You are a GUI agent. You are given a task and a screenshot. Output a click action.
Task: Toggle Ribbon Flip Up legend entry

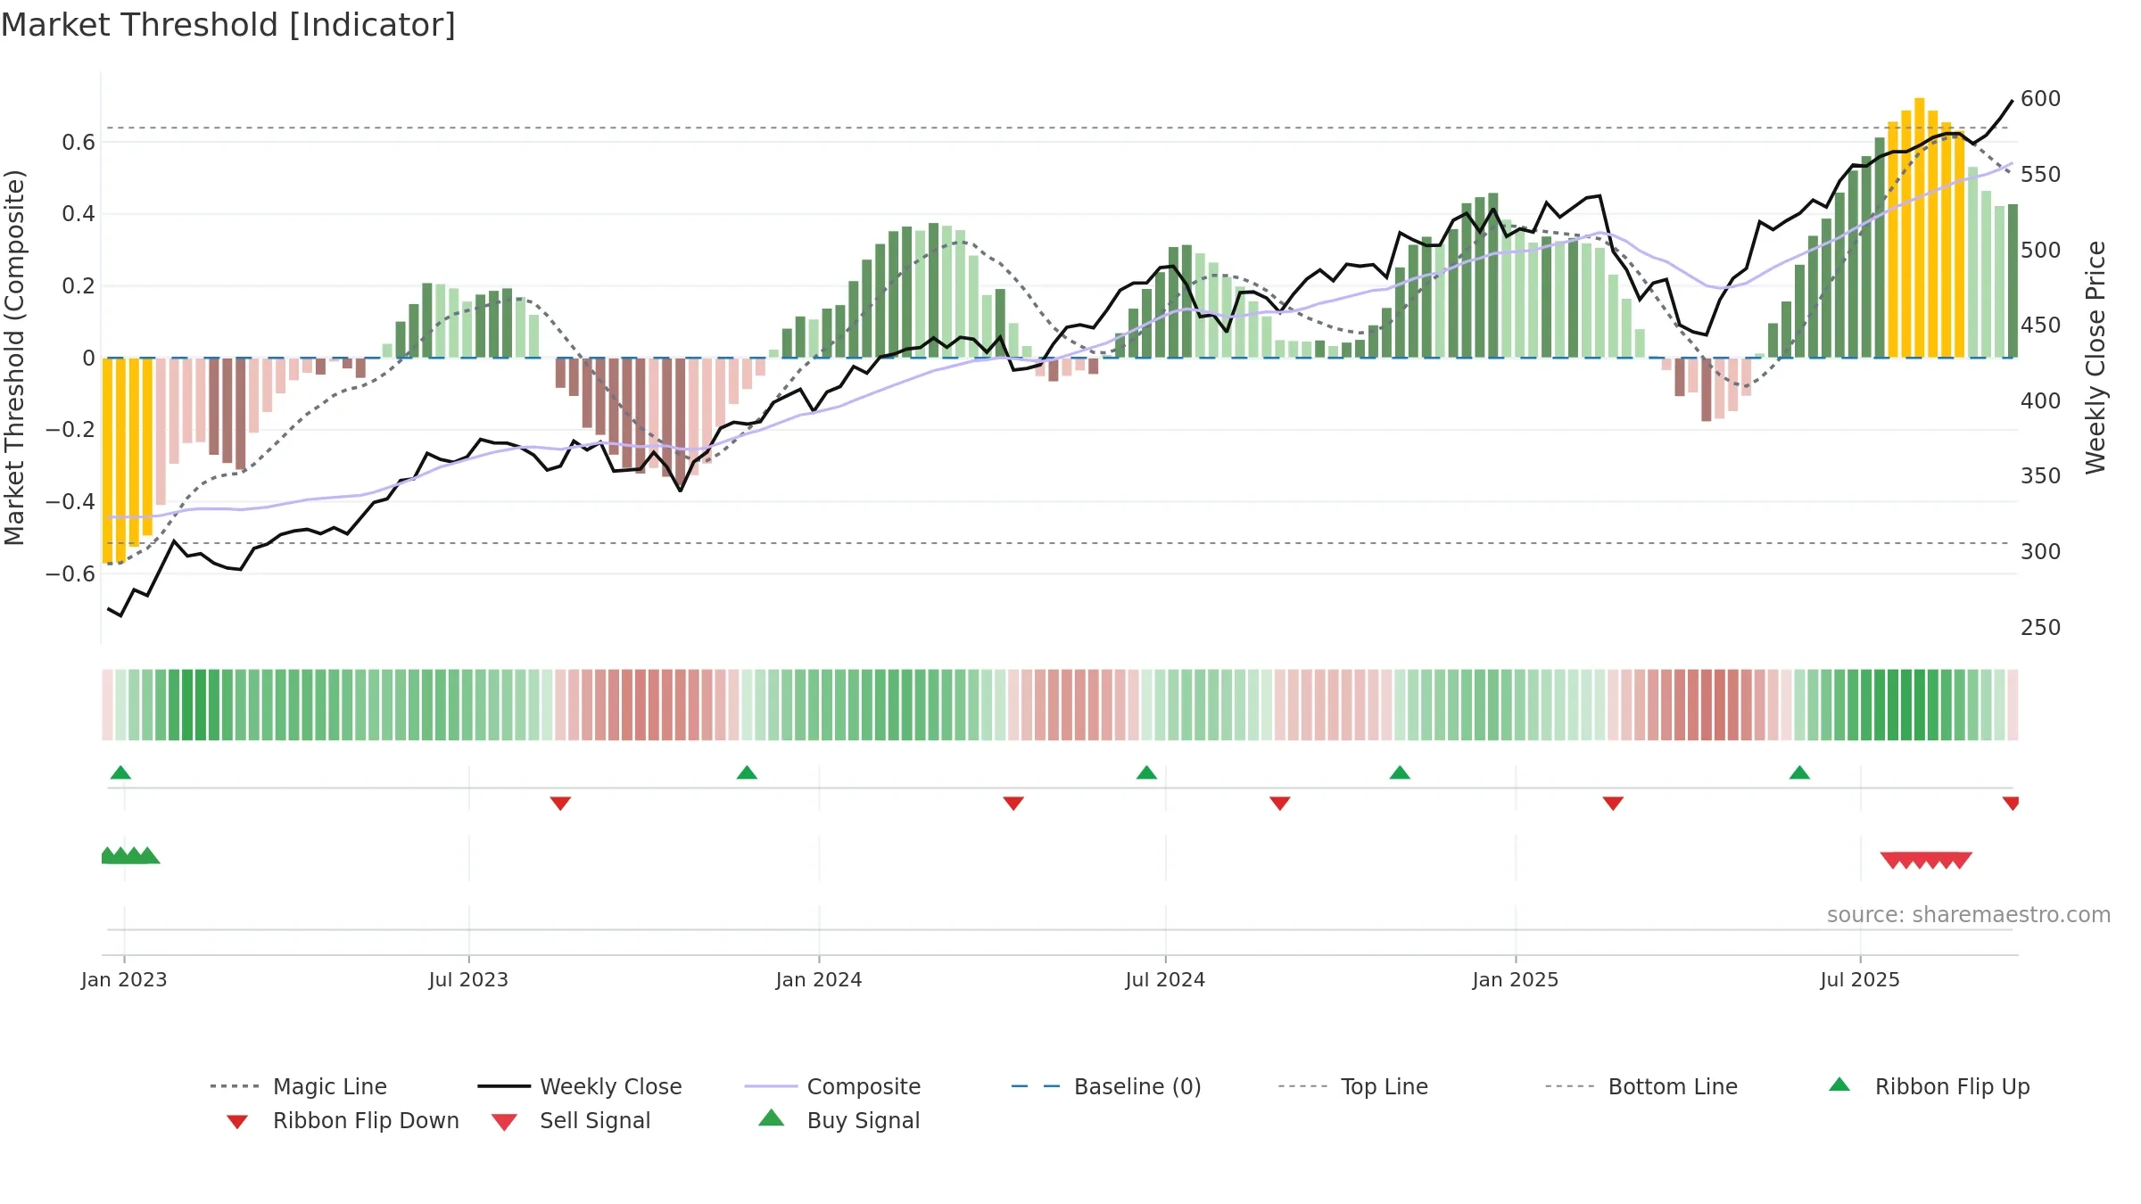1930,1086
